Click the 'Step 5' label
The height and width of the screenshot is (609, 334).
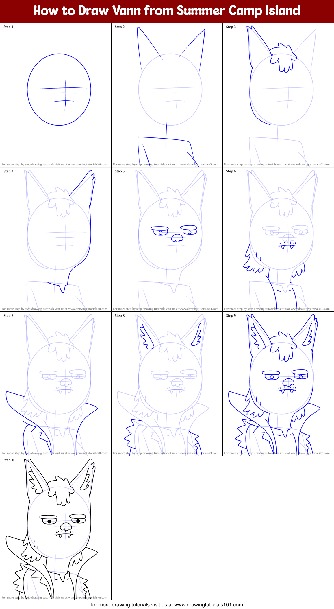coord(120,171)
